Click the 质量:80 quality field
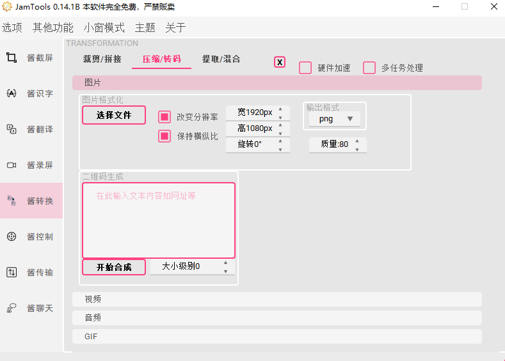 pyautogui.click(x=337, y=145)
